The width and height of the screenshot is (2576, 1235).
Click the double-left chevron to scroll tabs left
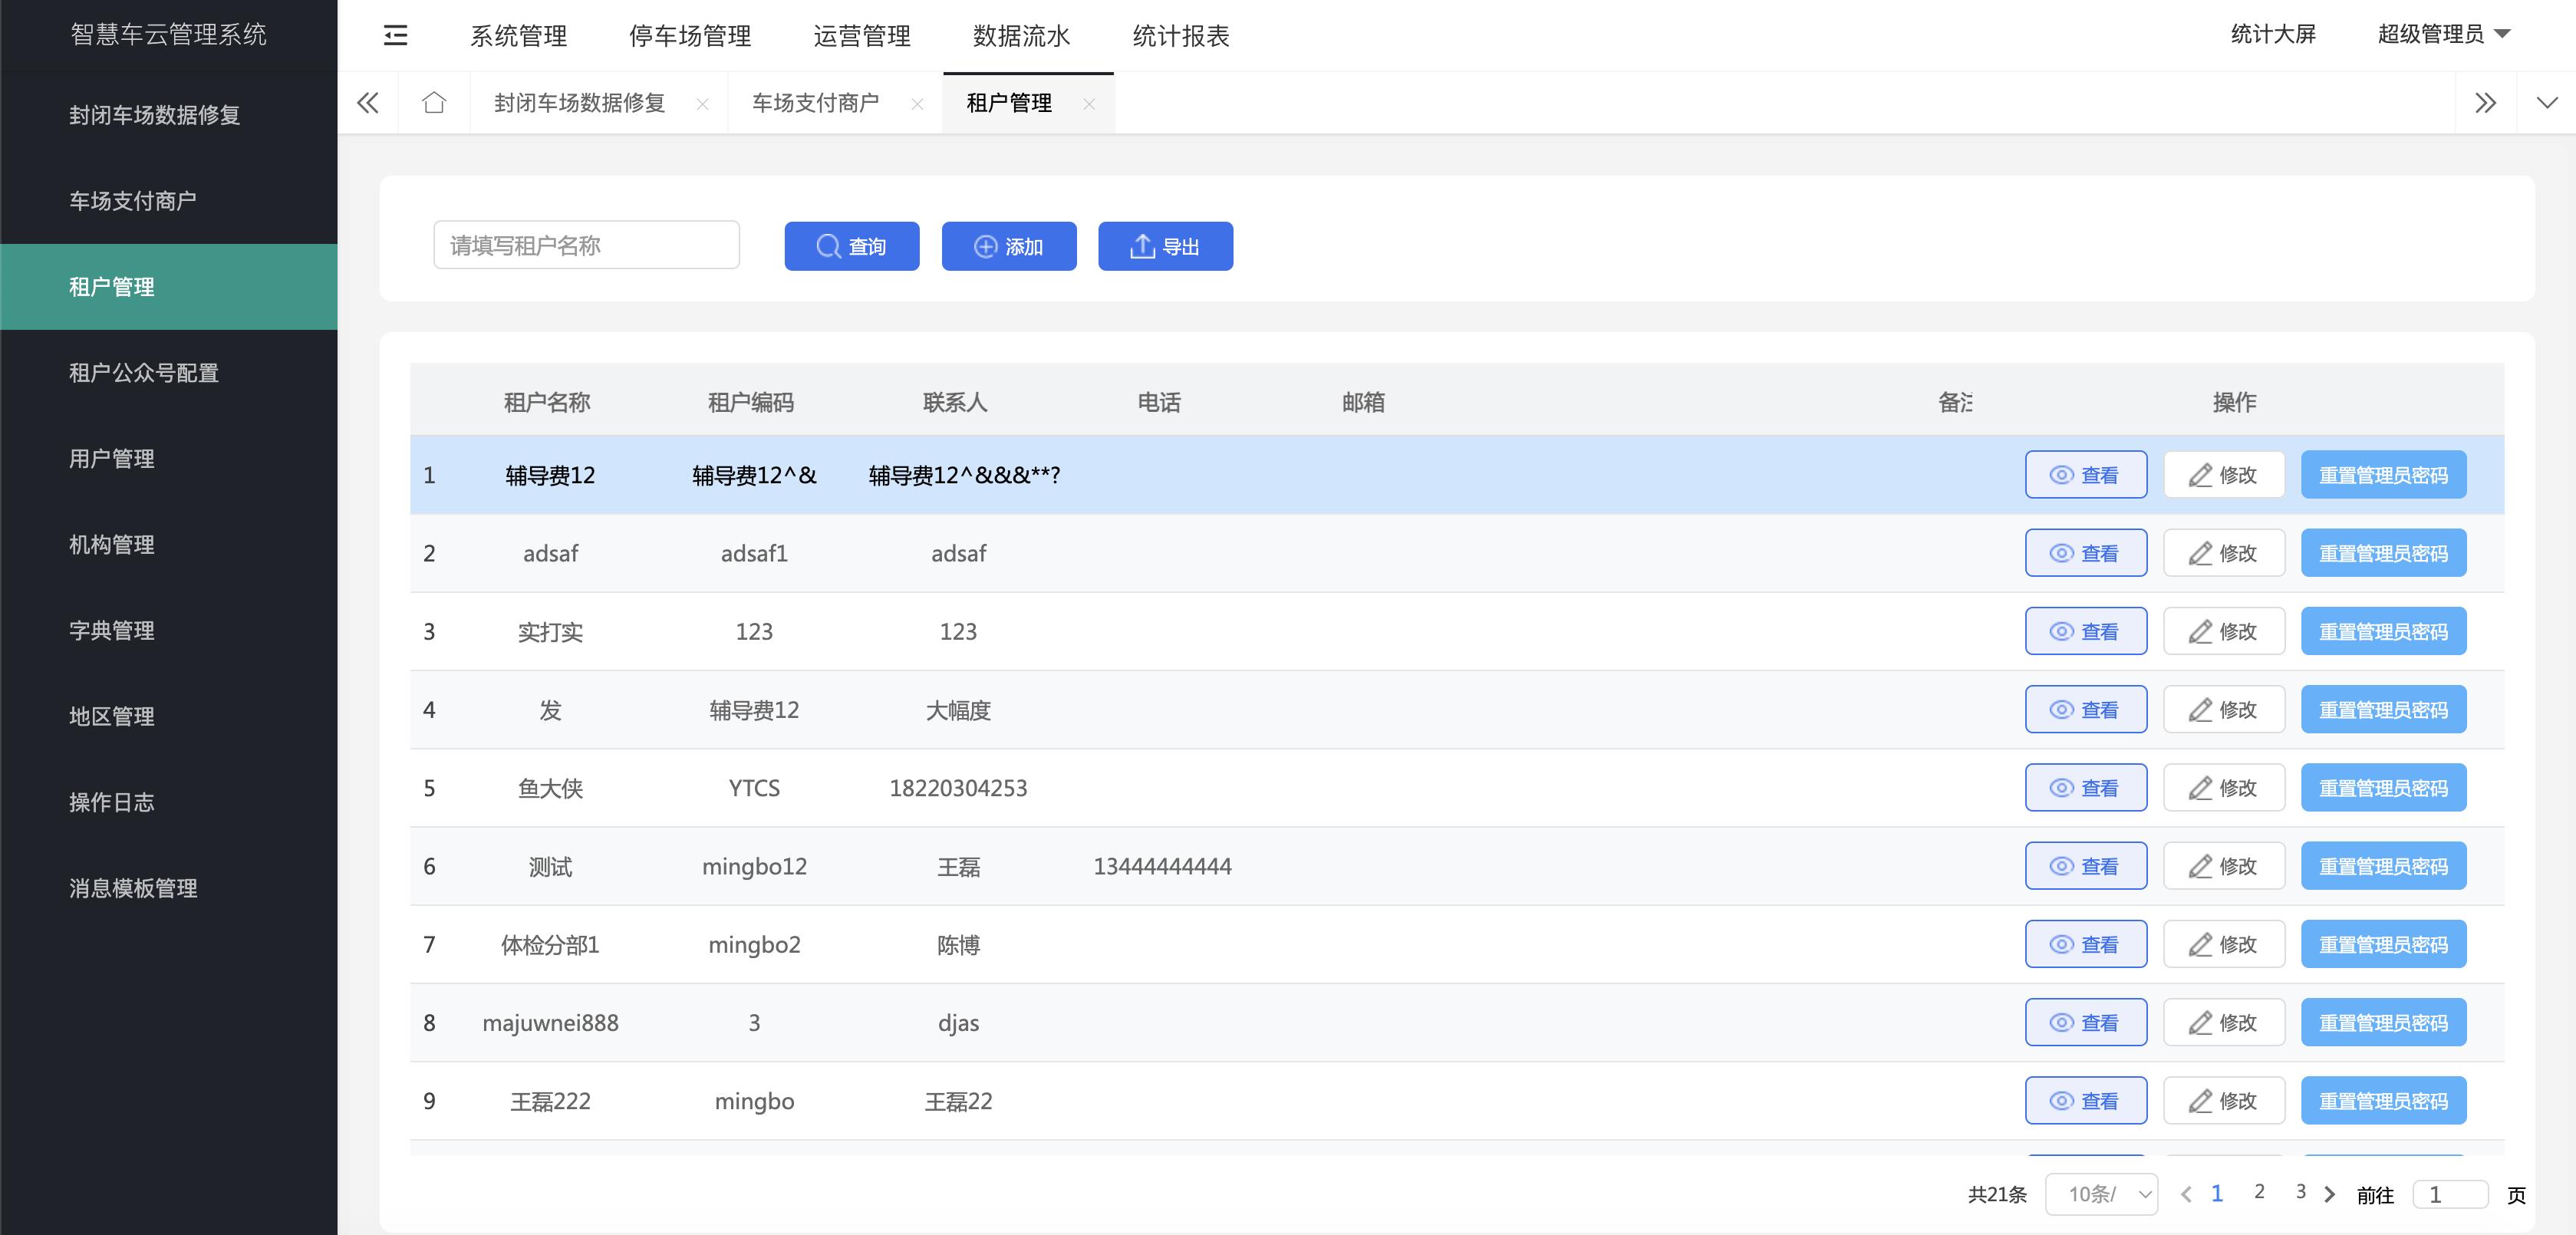(x=367, y=101)
